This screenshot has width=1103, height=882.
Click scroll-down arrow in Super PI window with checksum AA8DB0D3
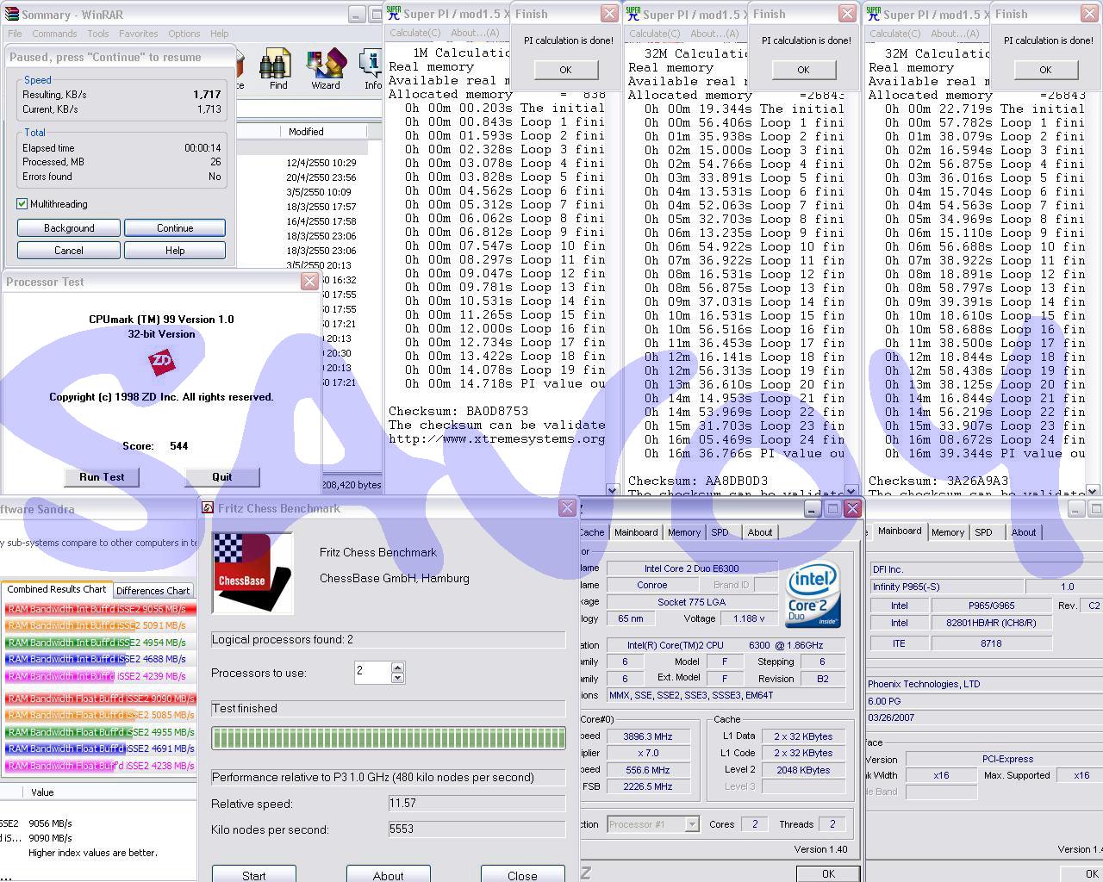(x=851, y=490)
